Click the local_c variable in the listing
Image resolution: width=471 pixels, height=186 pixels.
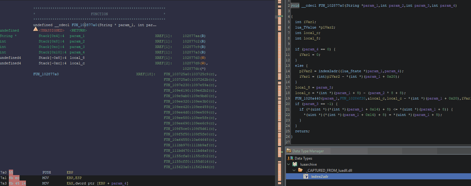pos(77,63)
